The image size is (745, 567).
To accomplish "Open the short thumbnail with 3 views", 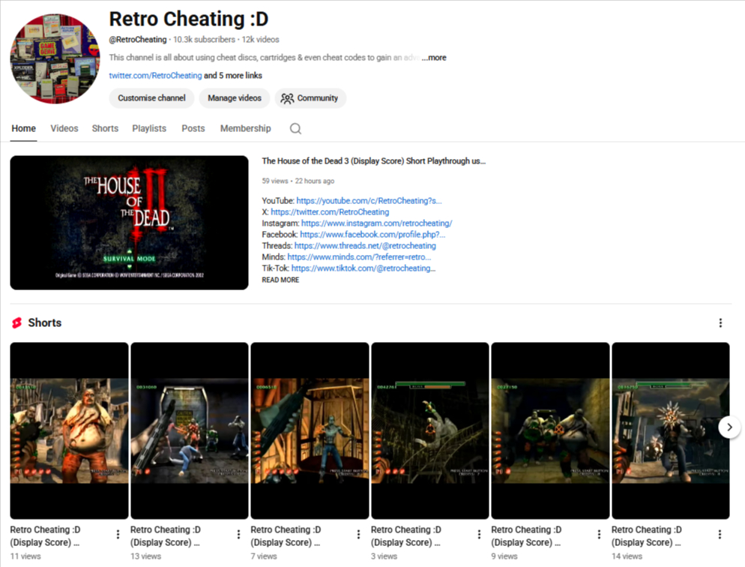I will click(x=430, y=430).
